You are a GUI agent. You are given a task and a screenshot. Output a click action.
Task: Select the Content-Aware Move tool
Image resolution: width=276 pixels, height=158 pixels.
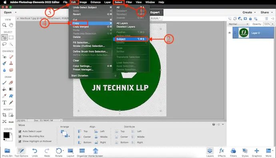[x=4, y=121]
